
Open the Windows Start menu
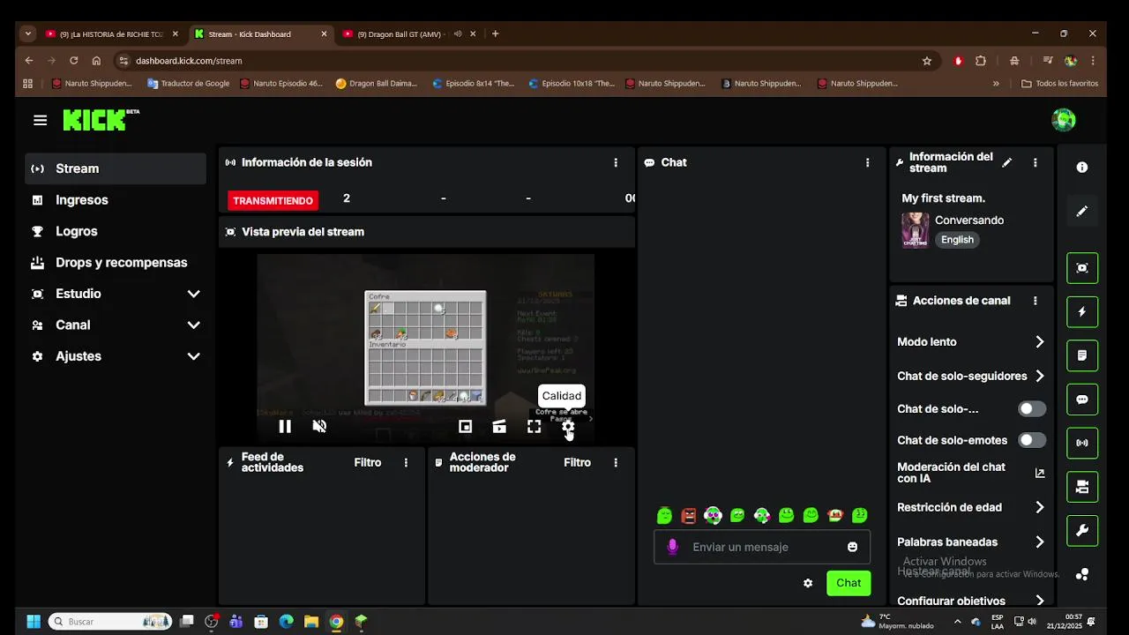(34, 622)
